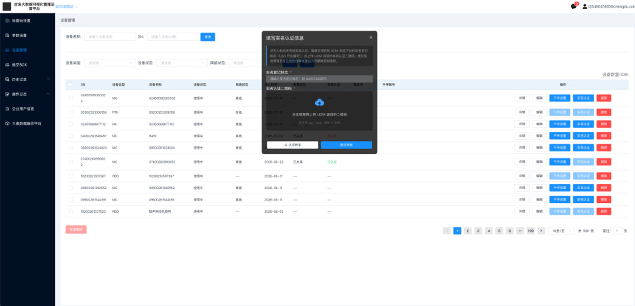Screen dimensions: 635x306
Task: Click device name 8487 in table
Action: [x=153, y=136]
